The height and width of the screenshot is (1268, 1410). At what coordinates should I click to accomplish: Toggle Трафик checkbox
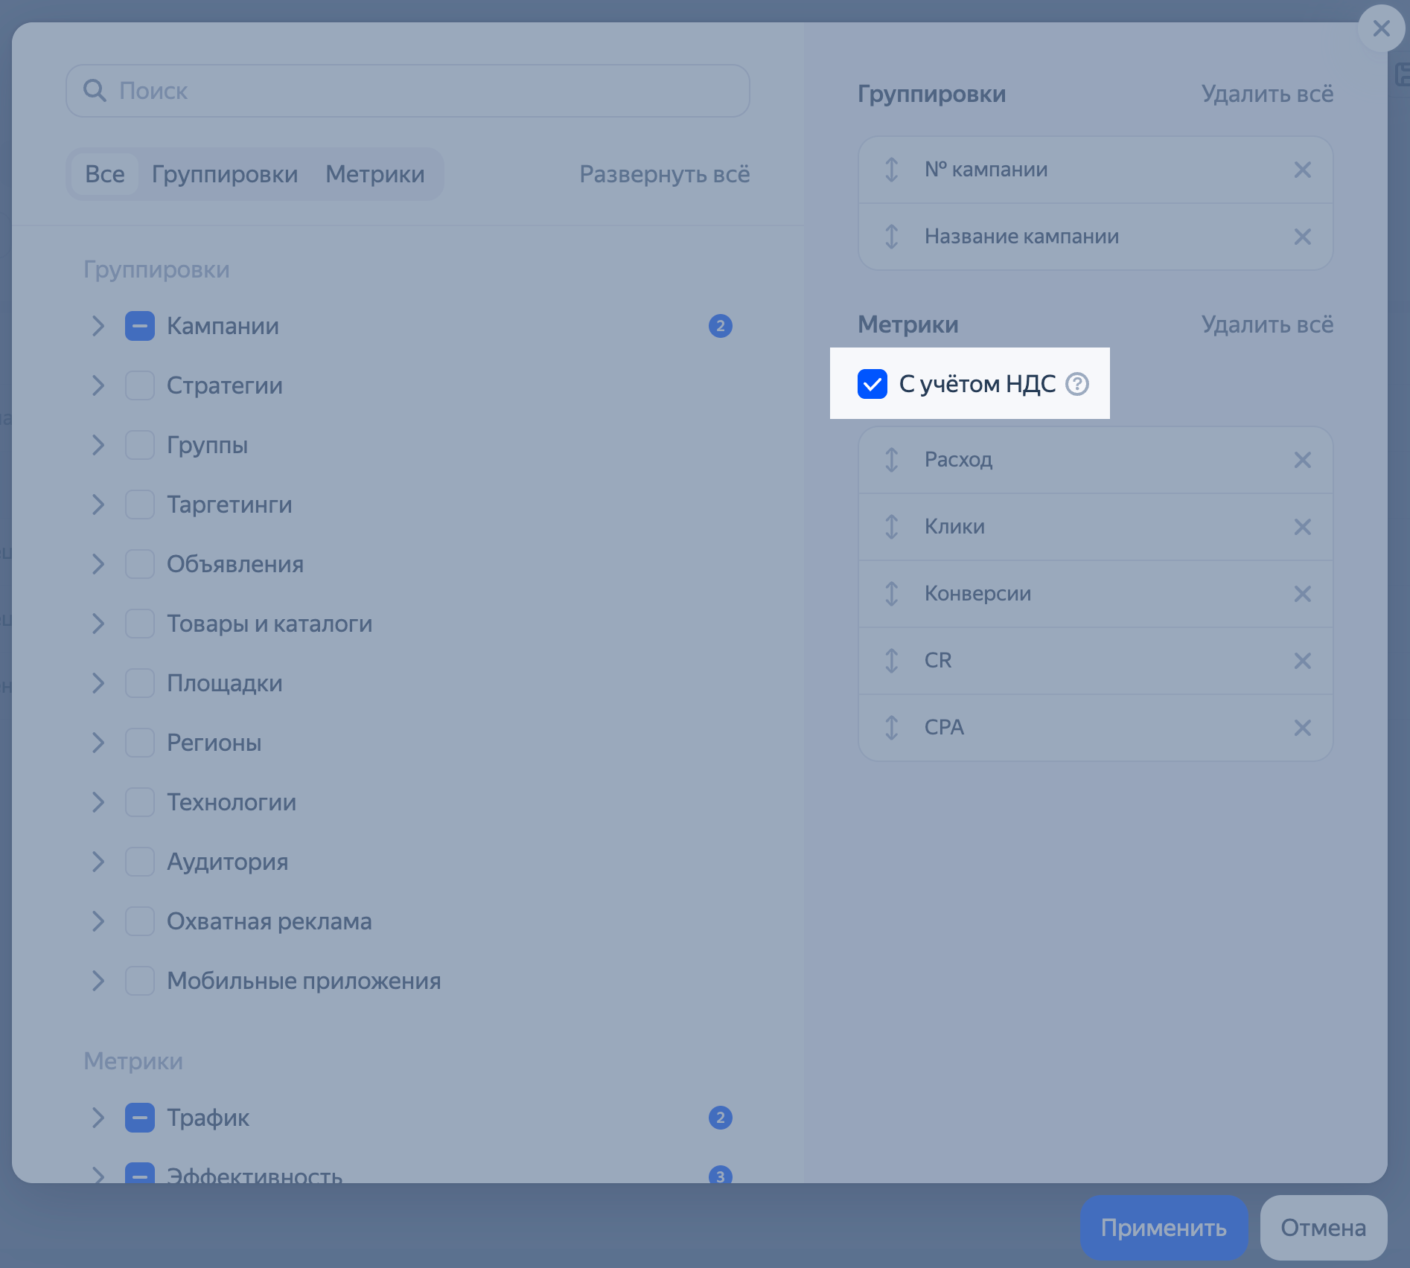pyautogui.click(x=140, y=1118)
